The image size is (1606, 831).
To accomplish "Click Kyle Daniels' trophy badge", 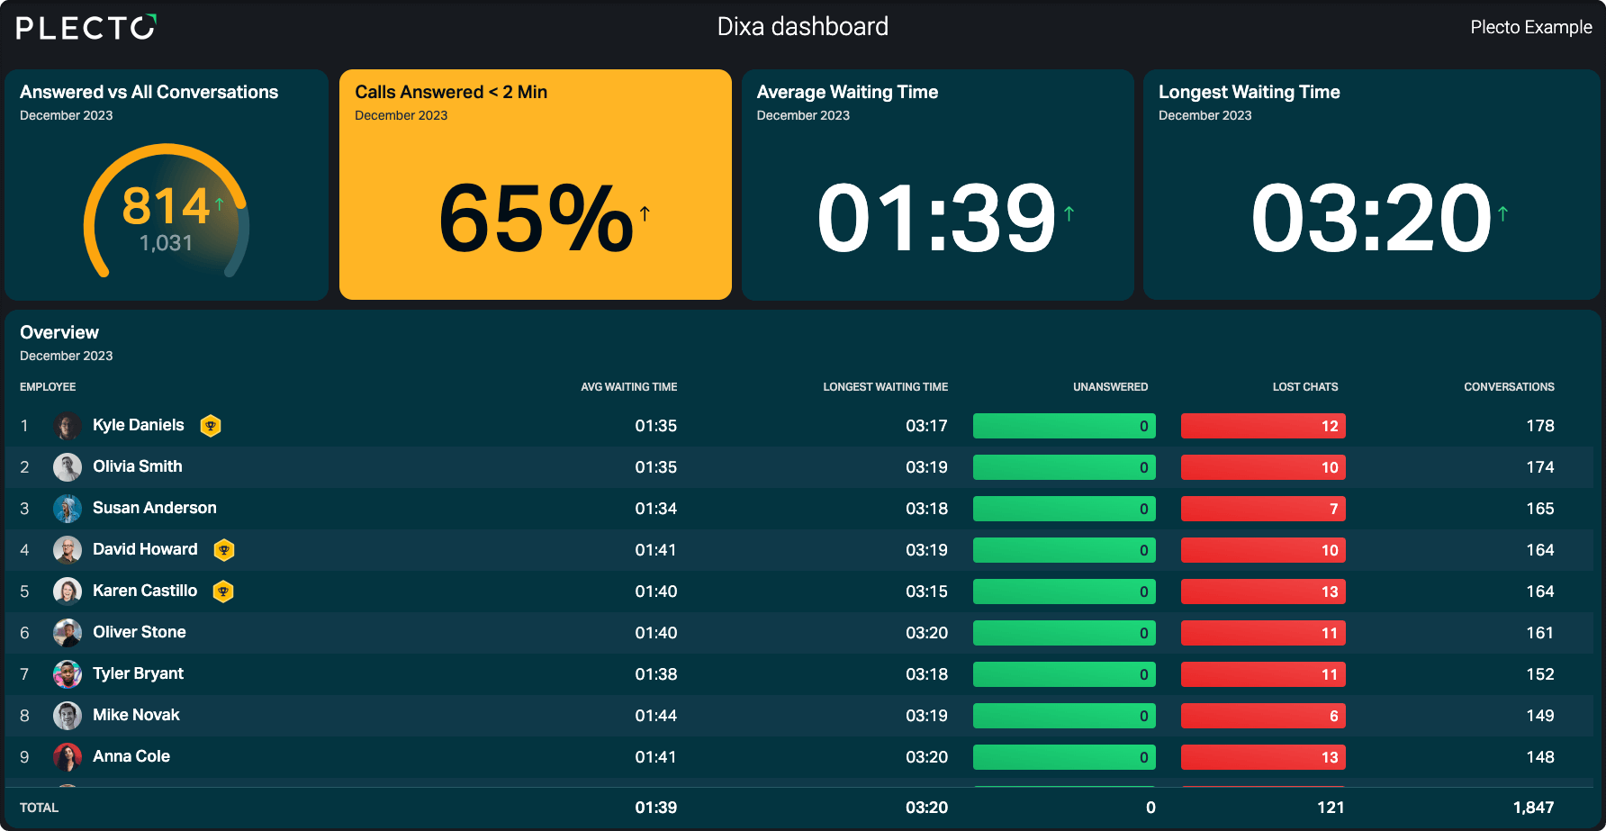I will click(211, 426).
